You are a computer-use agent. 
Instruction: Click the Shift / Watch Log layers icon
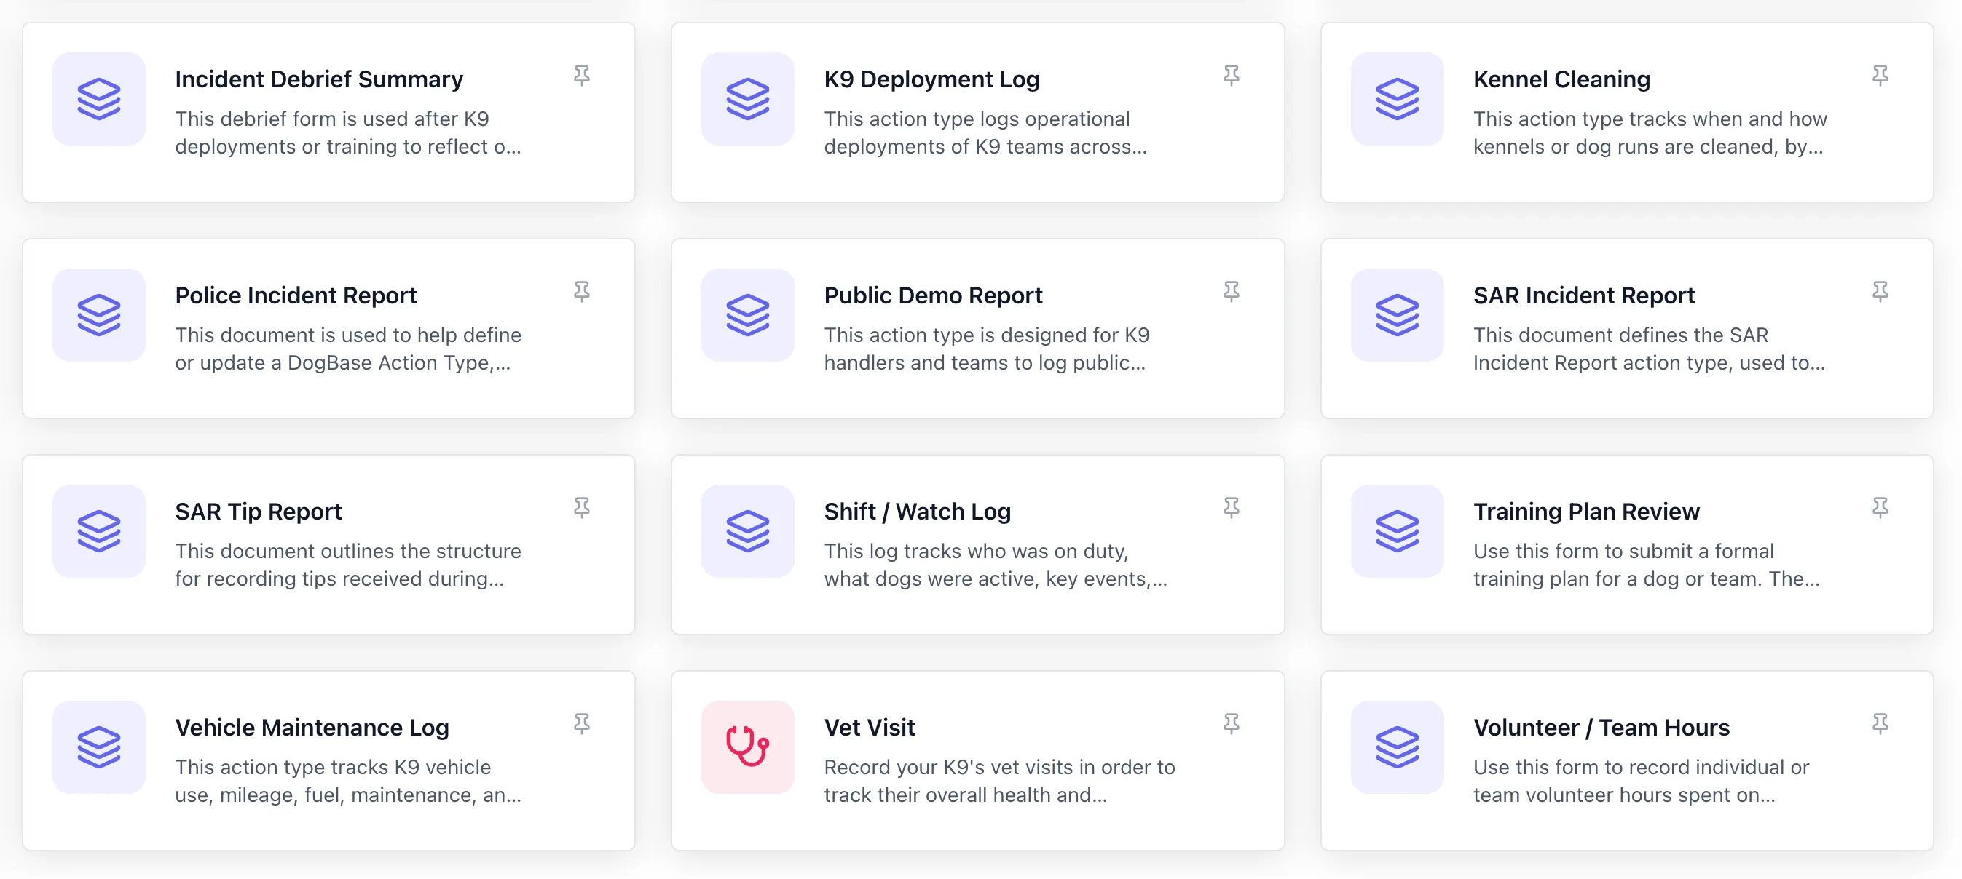coord(748,531)
